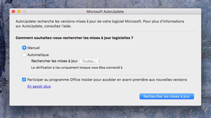Choose the Automatique update option

[x=24, y=55]
